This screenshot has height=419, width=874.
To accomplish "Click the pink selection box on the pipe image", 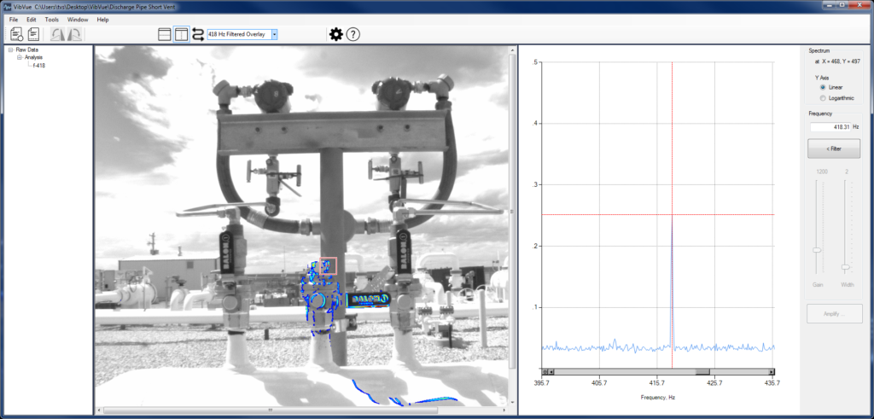I will pyautogui.click(x=329, y=266).
